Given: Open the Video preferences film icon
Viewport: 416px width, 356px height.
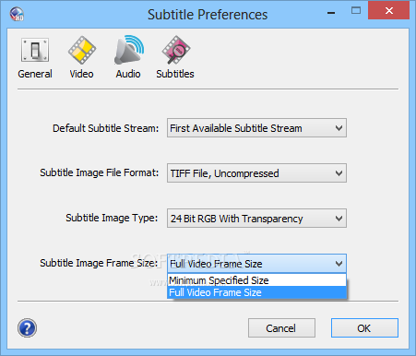Looking at the screenshot, I should (82, 50).
